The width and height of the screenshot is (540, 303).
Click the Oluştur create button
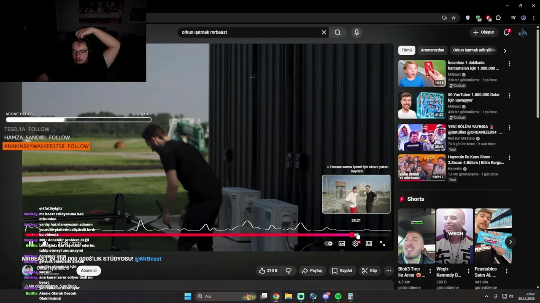click(x=483, y=32)
